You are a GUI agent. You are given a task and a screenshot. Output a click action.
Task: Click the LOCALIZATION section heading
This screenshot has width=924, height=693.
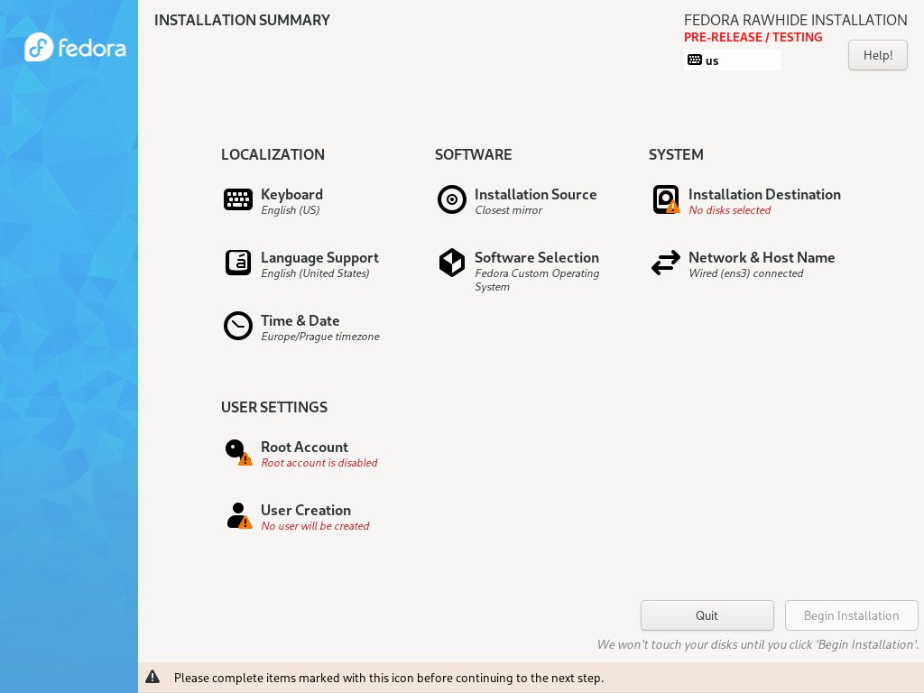point(273,154)
